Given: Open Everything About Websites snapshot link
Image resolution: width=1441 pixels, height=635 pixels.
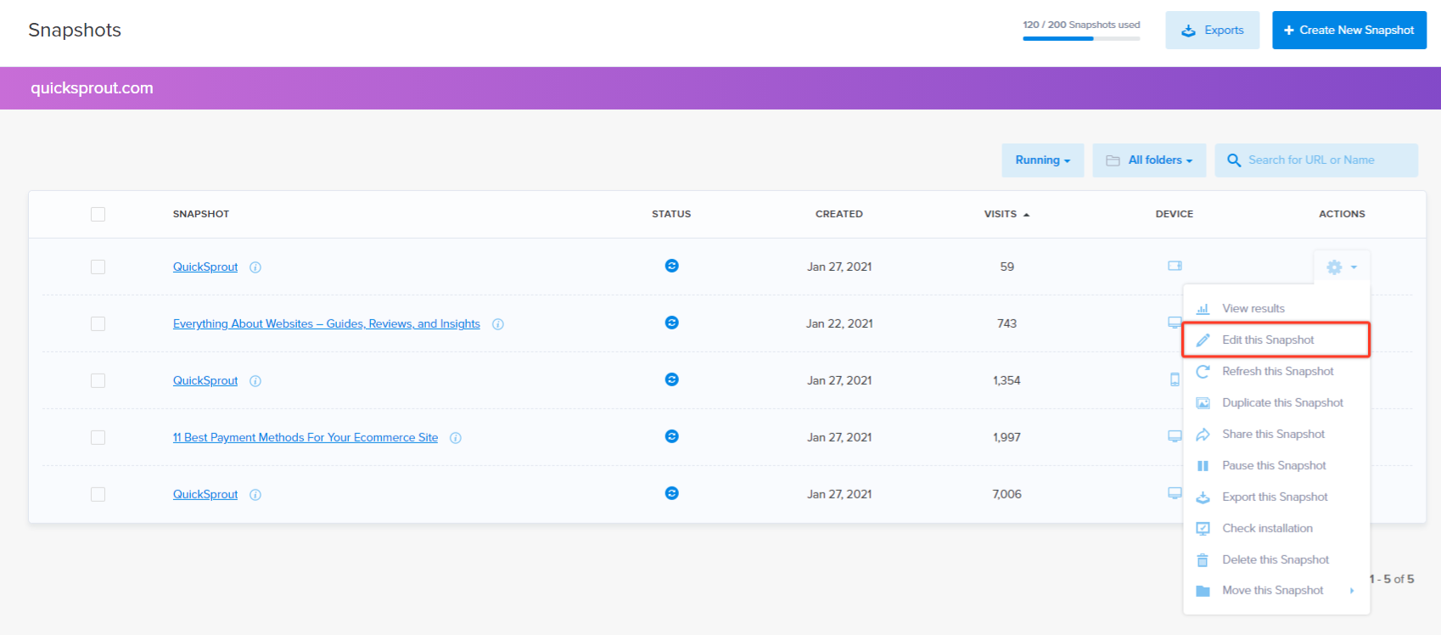Looking at the screenshot, I should click(x=327, y=324).
